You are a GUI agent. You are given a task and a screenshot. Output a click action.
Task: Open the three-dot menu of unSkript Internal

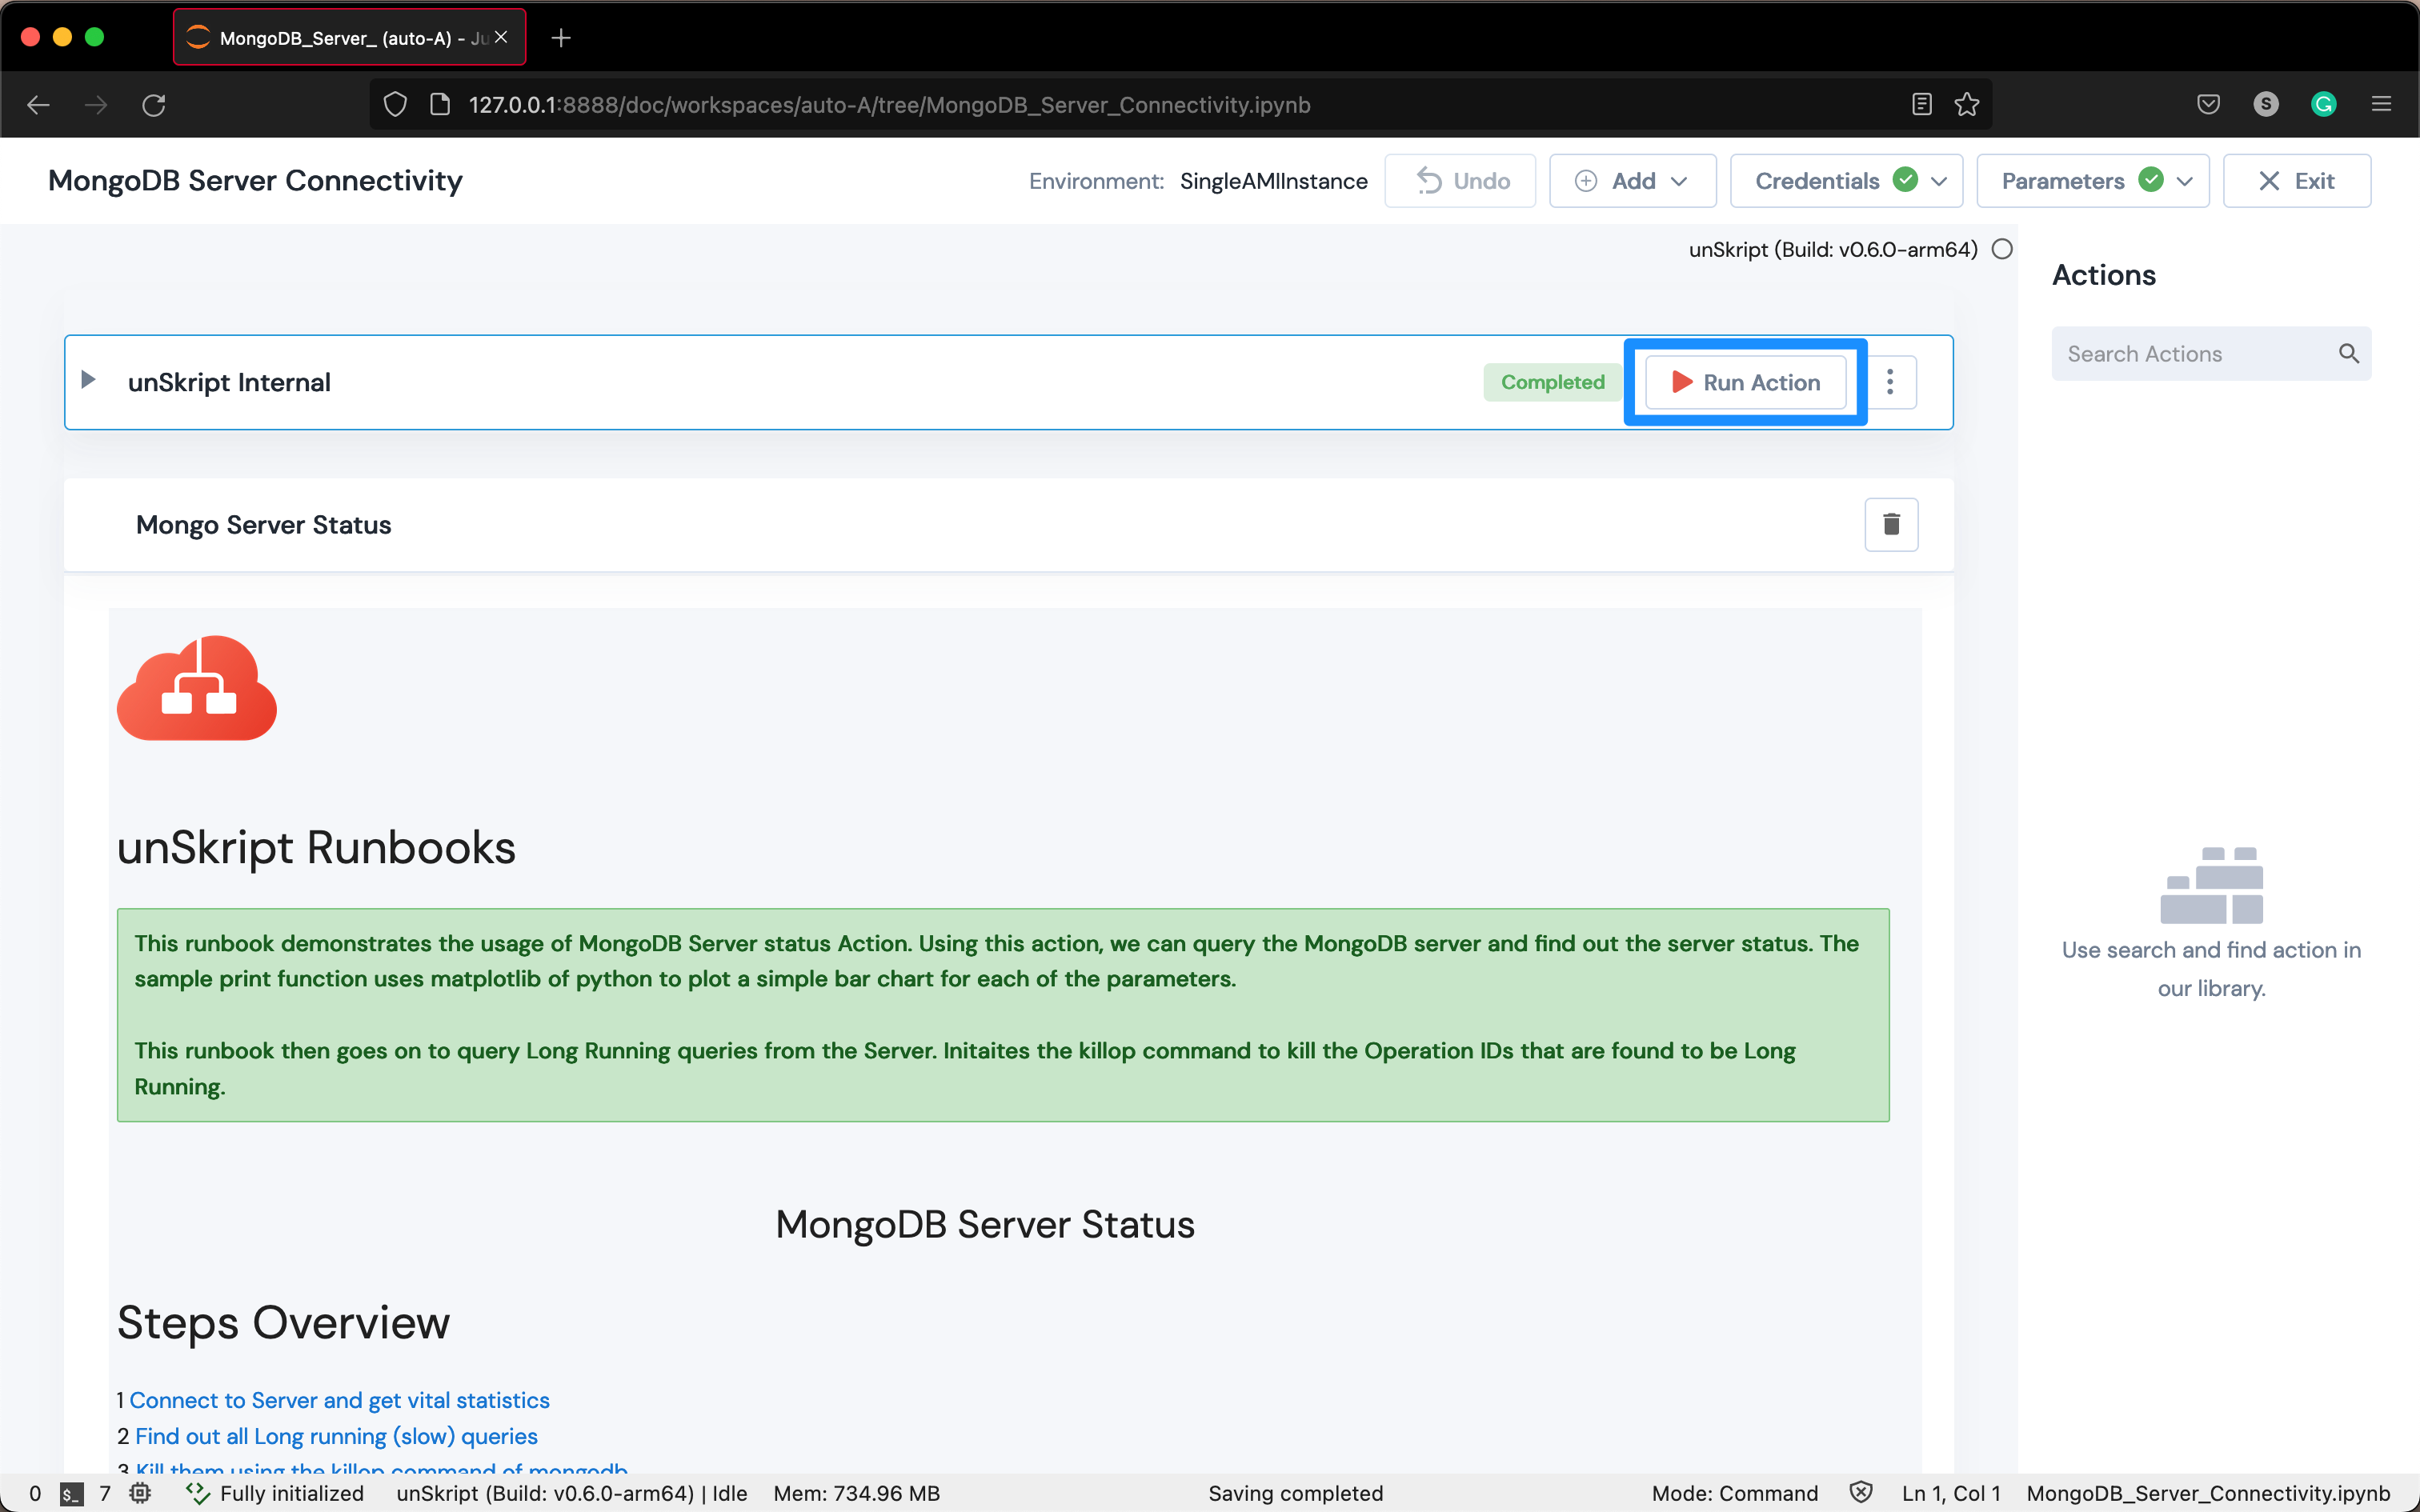[x=1890, y=382]
